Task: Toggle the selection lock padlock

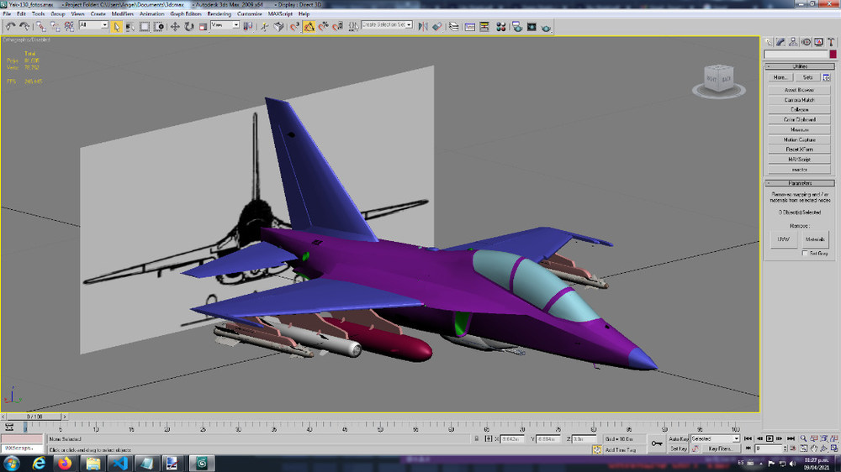Action: [476, 438]
